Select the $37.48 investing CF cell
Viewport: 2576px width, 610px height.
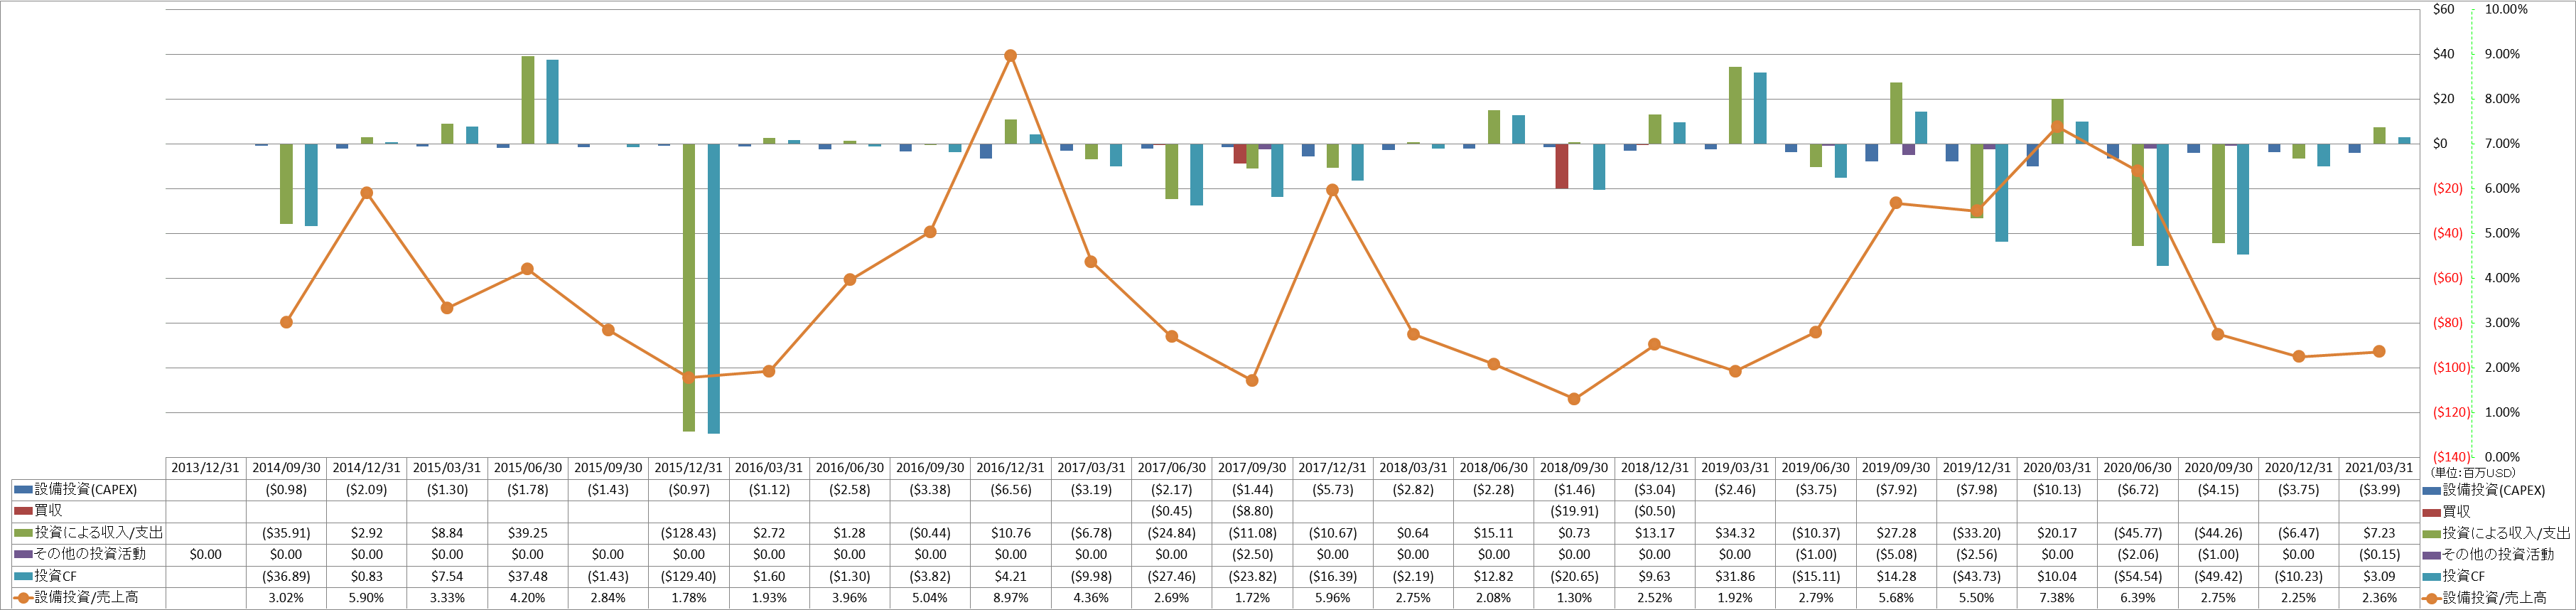528,576
